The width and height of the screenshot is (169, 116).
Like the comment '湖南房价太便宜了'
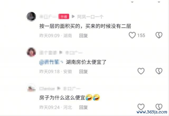coord(141,71)
